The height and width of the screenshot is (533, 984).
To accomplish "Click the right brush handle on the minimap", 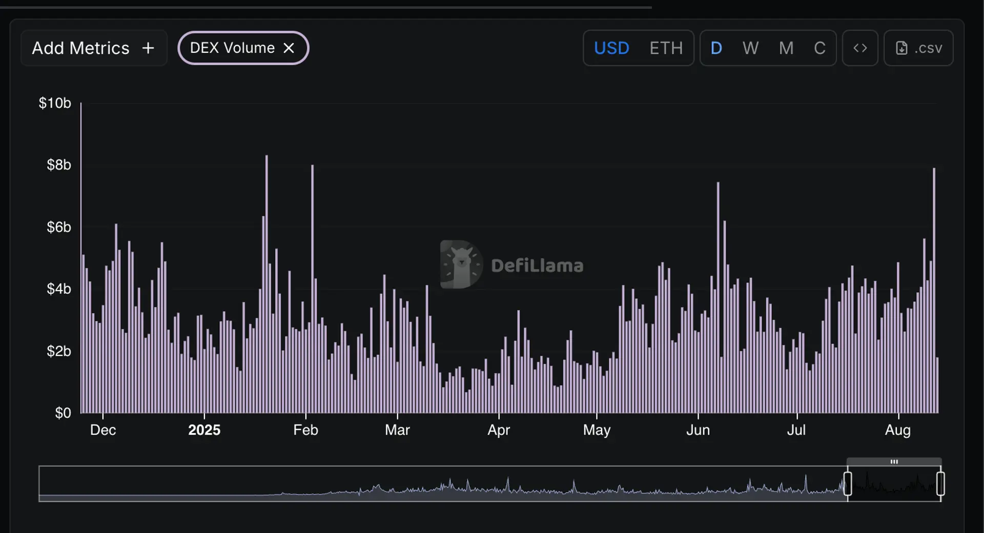I will pos(940,483).
